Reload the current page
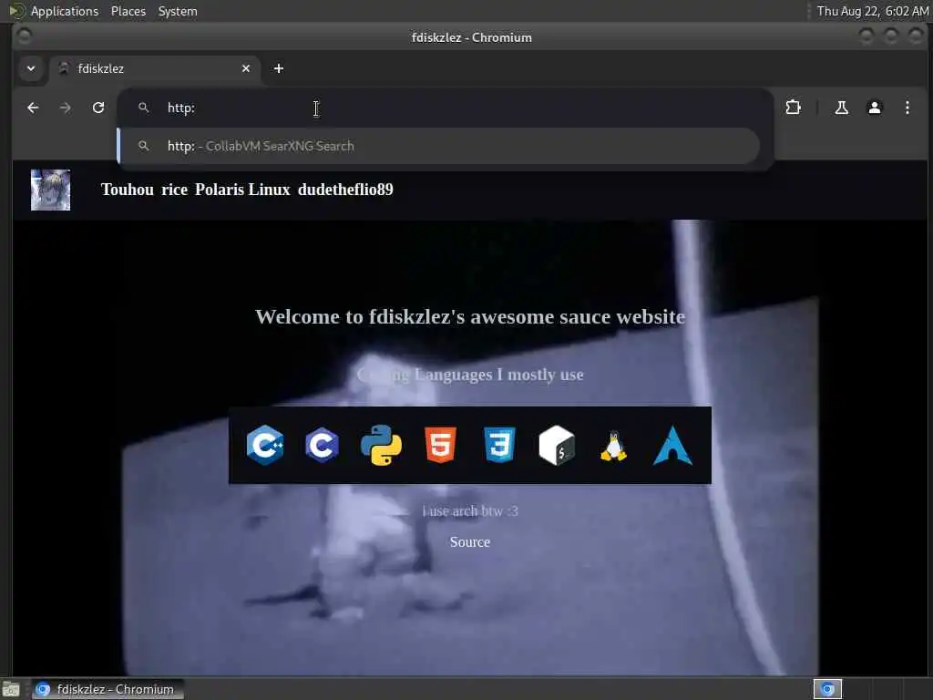This screenshot has width=933, height=700. coord(98,108)
